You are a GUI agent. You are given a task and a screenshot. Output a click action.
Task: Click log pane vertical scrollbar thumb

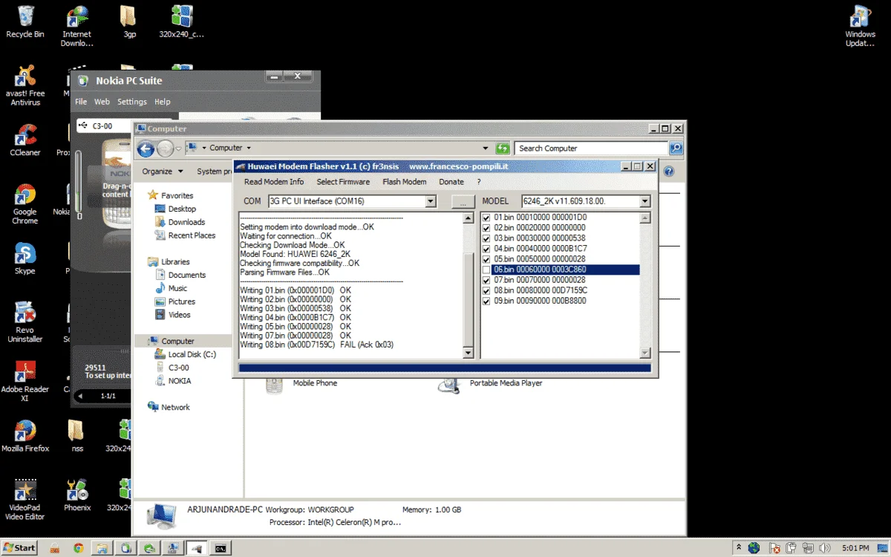468,299
